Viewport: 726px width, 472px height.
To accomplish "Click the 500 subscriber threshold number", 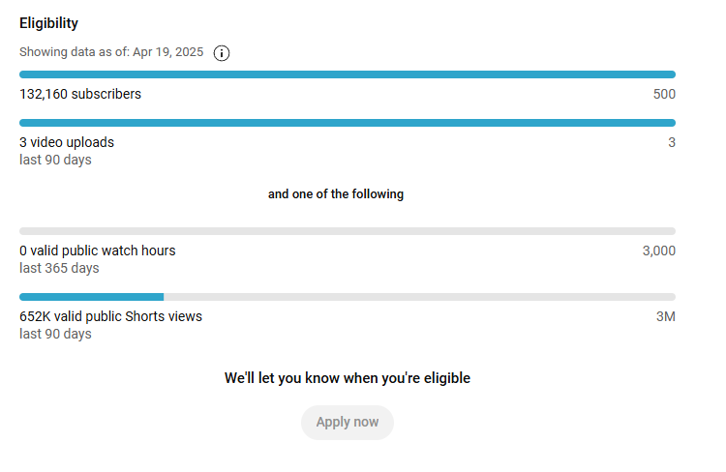I will 664,94.
